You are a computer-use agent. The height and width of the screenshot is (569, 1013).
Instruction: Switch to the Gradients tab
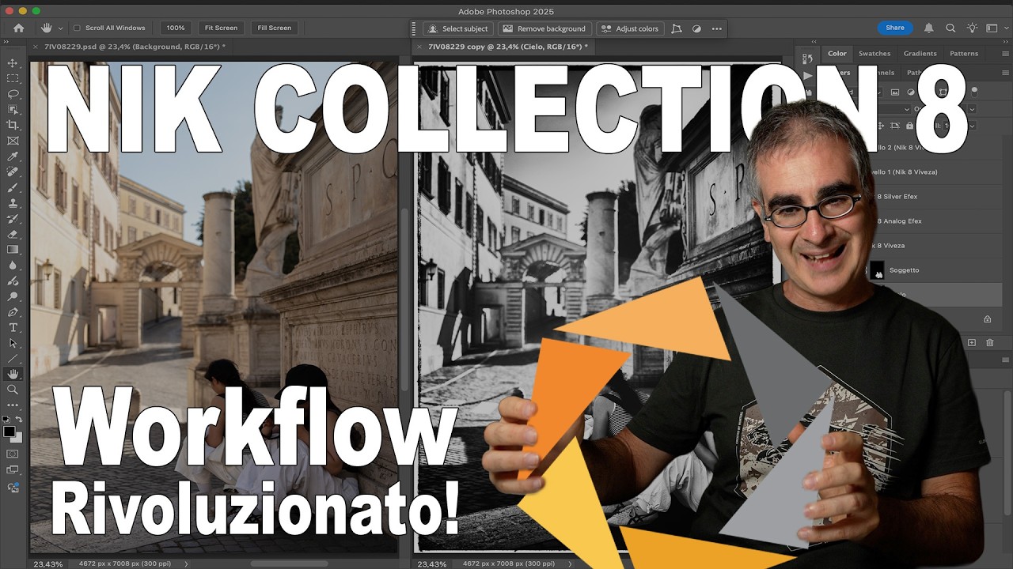(x=920, y=54)
